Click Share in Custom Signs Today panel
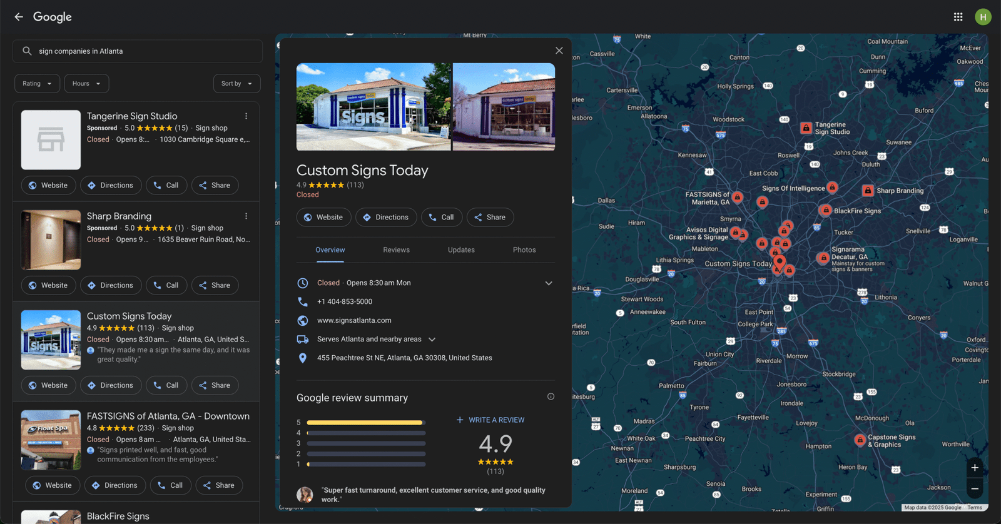The image size is (1001, 524). (x=490, y=218)
